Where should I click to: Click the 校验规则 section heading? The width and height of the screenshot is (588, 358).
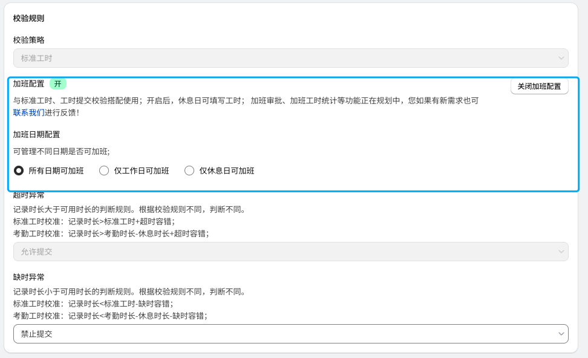pyautogui.click(x=28, y=18)
